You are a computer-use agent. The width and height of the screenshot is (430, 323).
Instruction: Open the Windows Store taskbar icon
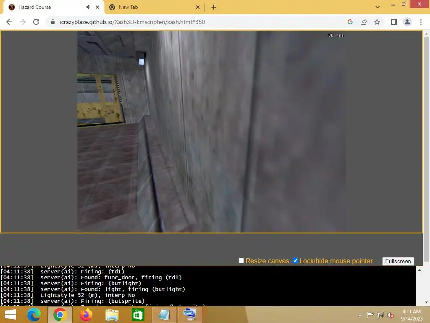(x=138, y=315)
